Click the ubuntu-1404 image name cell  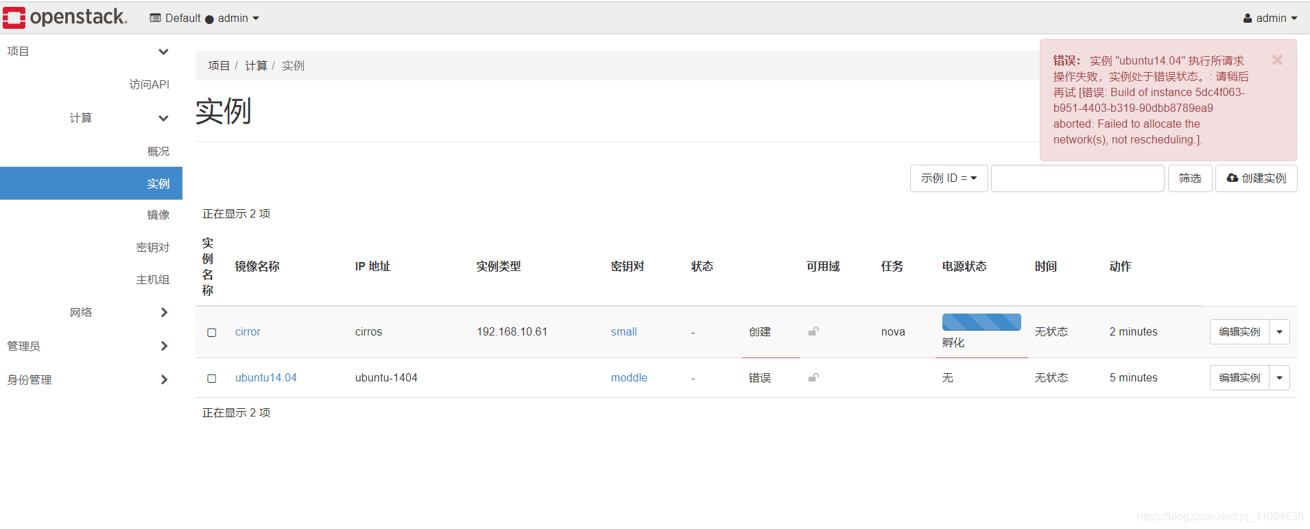[x=386, y=378]
